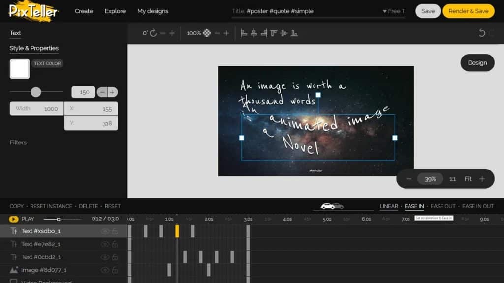Click the Render & Save button
Screen dimensions: 504x283
(x=469, y=11)
